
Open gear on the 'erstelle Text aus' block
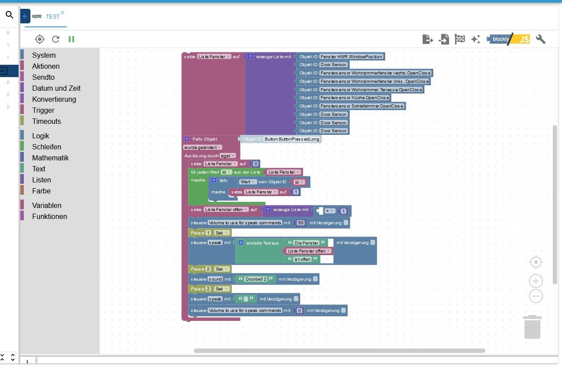pyautogui.click(x=241, y=243)
